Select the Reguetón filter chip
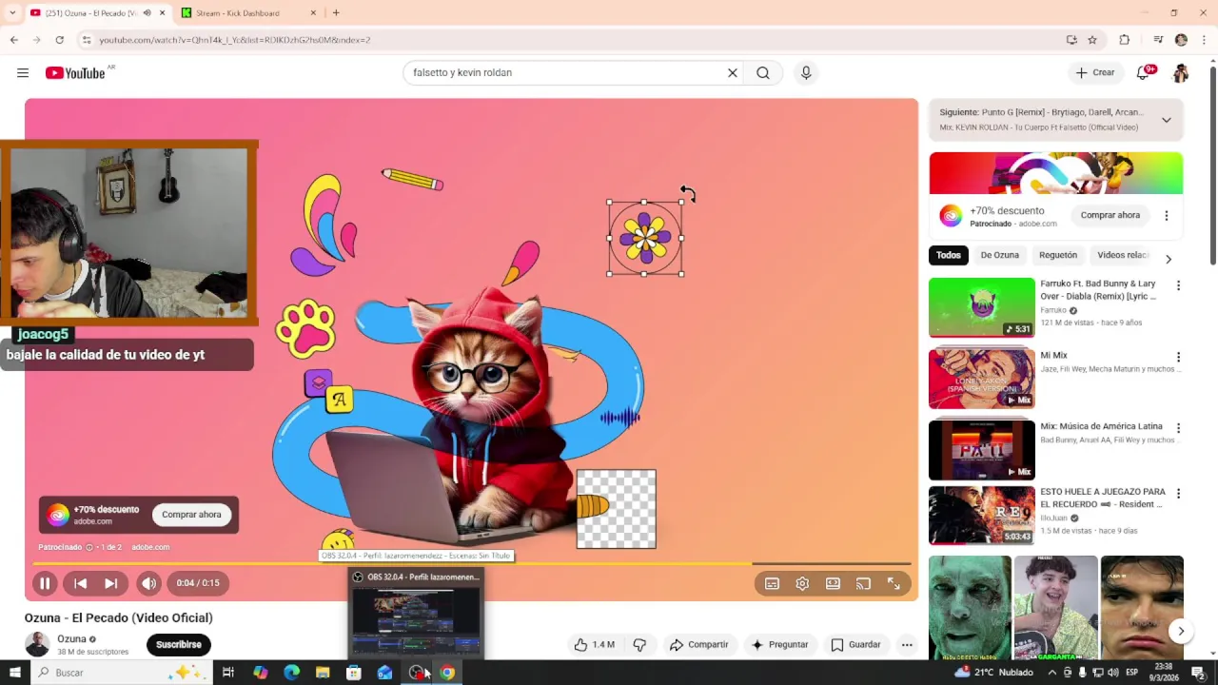1218x685 pixels. tap(1058, 255)
